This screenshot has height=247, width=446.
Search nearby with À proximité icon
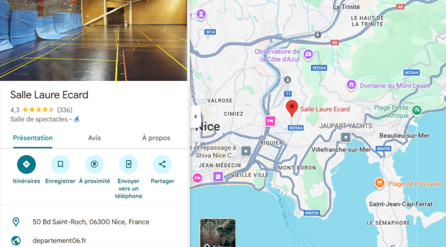point(95,165)
